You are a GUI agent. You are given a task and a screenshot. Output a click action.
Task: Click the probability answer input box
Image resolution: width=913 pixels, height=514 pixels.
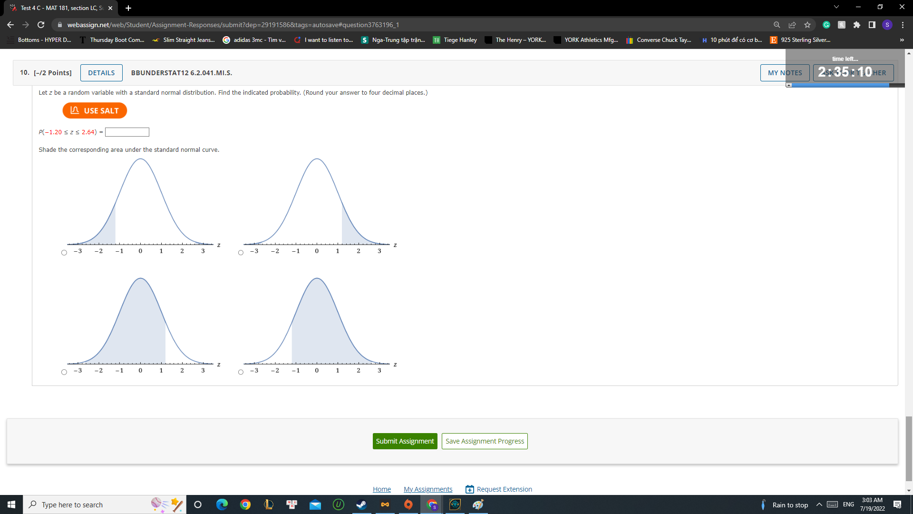127,132
